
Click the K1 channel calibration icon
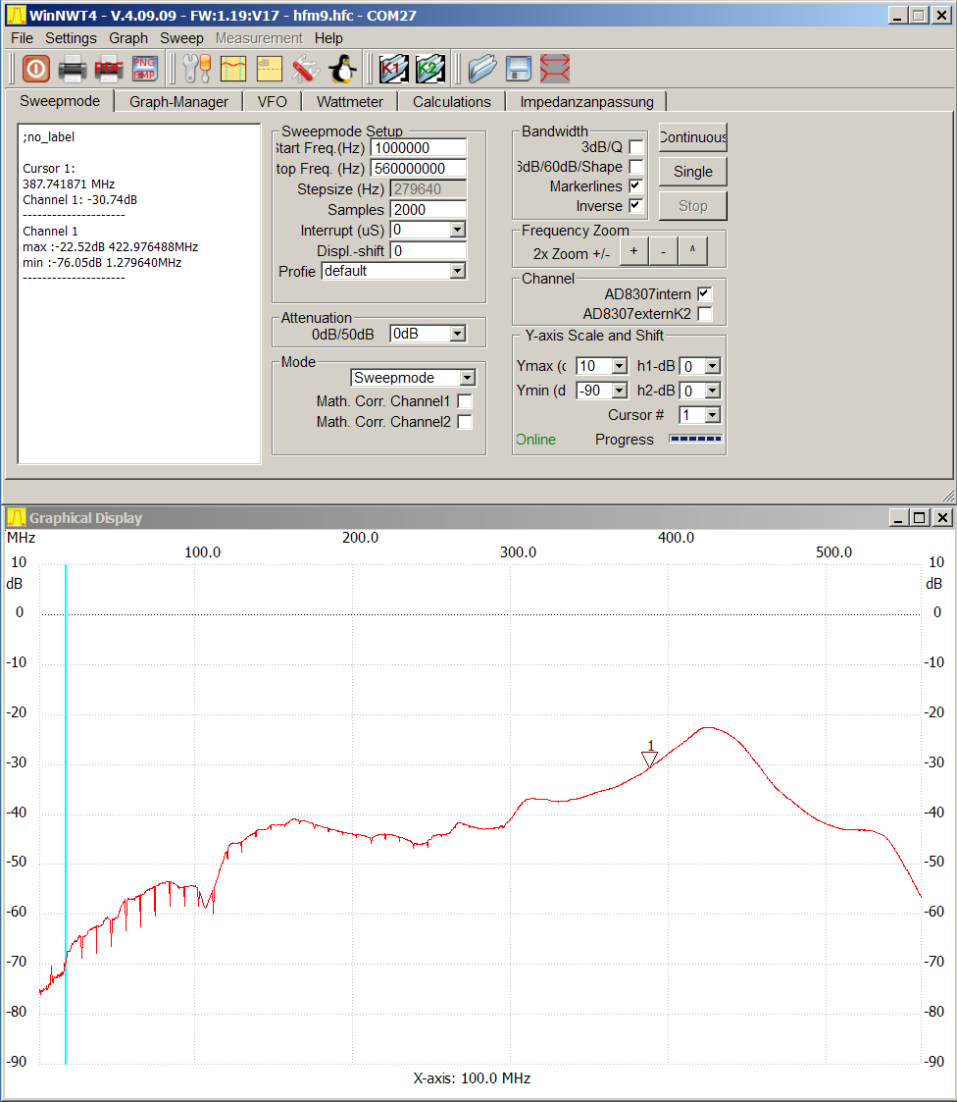coord(393,69)
